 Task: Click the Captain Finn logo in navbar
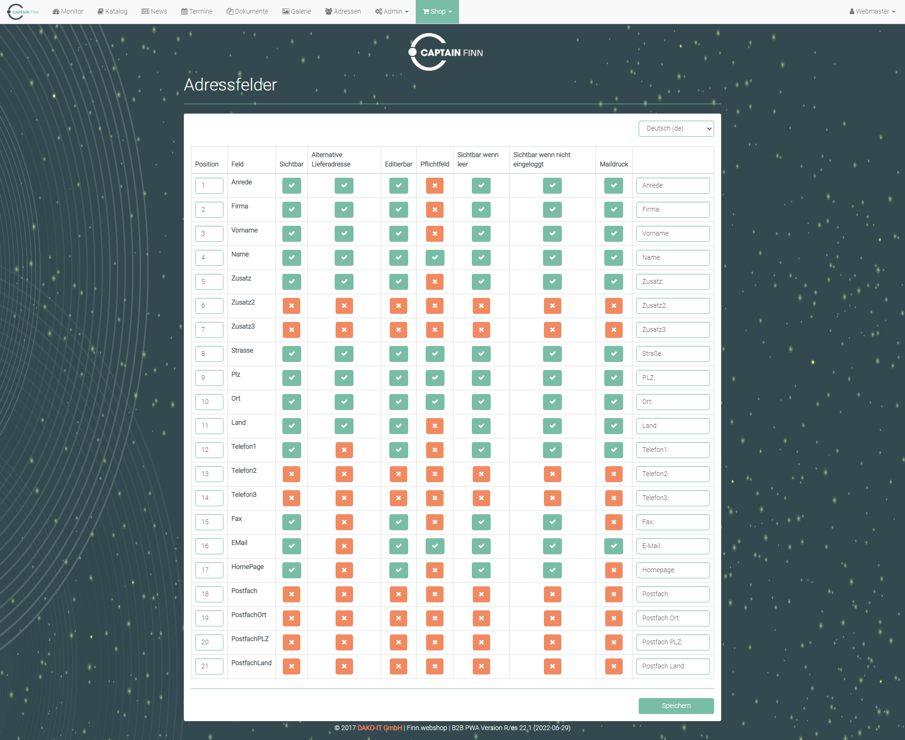pyautogui.click(x=23, y=11)
